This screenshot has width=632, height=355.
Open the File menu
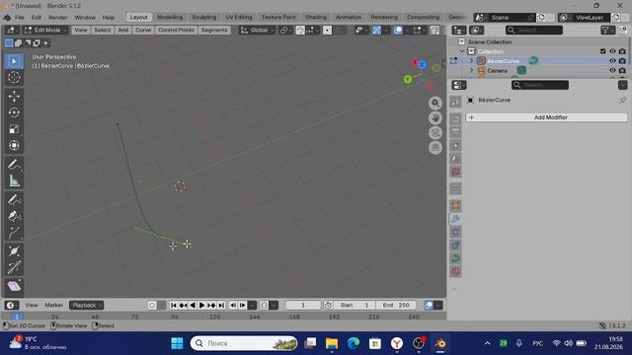[20, 18]
